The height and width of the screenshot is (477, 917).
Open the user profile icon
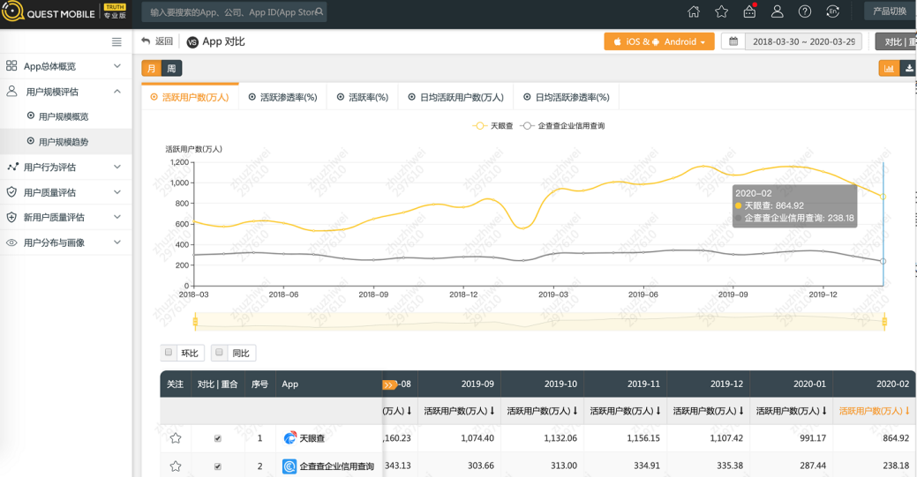click(x=777, y=11)
